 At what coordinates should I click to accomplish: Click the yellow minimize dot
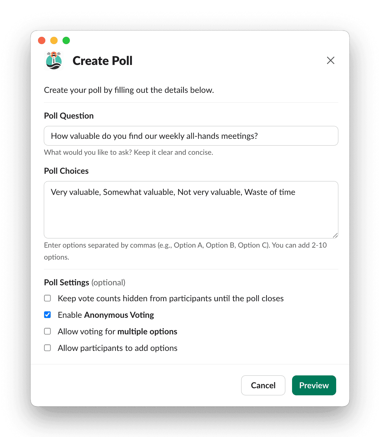[x=54, y=40]
